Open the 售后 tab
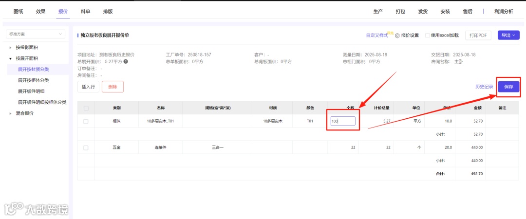526x219 pixels. [x=468, y=11]
